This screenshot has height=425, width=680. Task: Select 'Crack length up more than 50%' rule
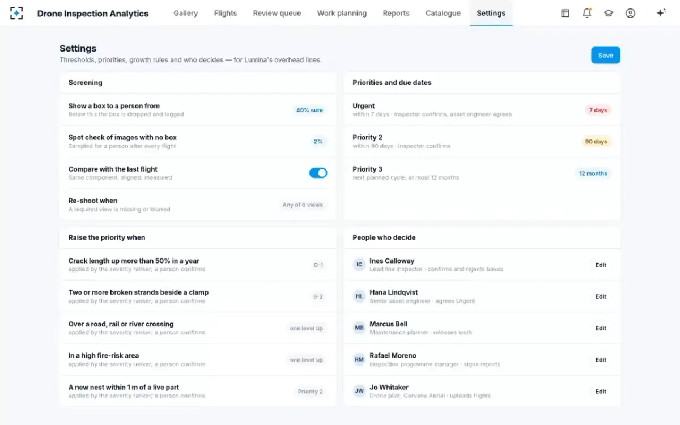click(134, 261)
